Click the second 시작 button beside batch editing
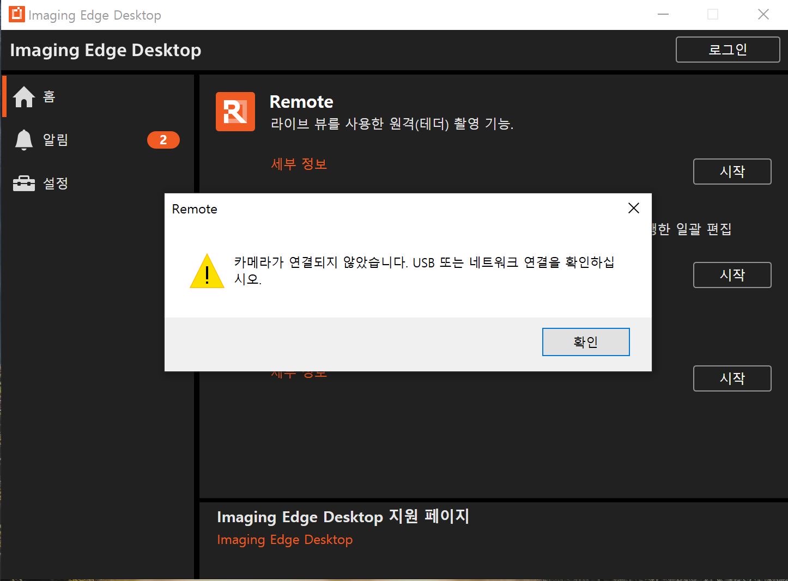The image size is (788, 581). click(x=732, y=275)
